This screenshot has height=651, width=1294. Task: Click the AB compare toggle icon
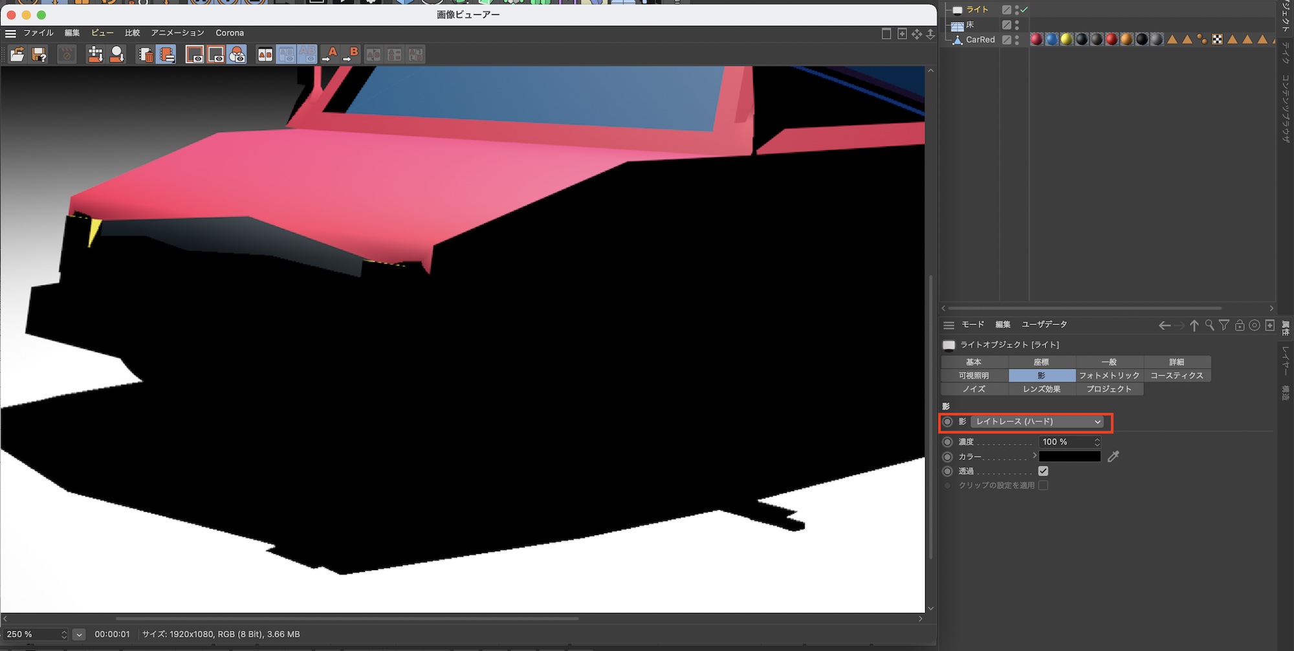click(x=265, y=55)
